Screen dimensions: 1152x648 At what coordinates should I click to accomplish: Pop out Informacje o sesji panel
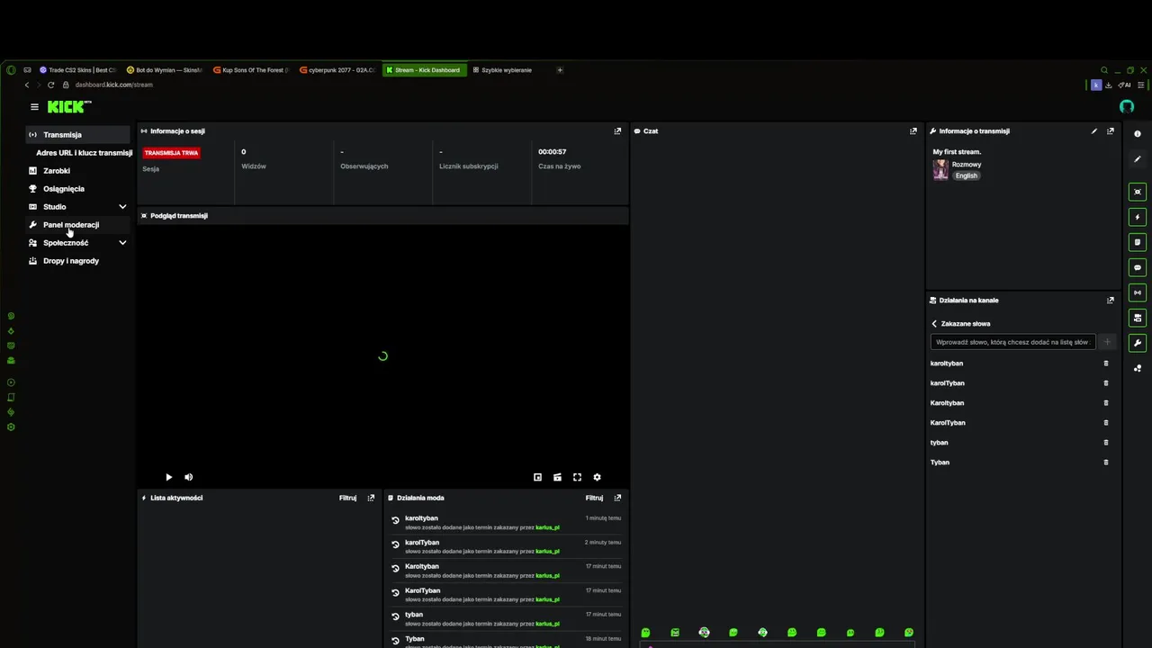pos(617,131)
